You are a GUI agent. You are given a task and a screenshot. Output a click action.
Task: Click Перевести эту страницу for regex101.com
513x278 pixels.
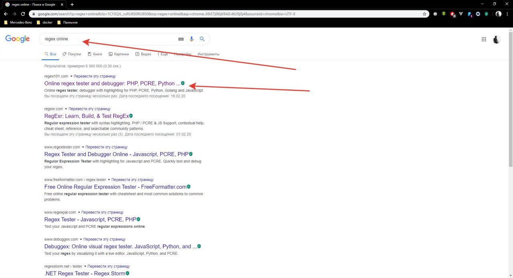95,76
